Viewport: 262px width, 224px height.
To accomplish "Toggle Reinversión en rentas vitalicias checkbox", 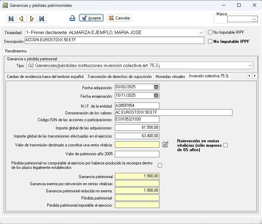I will (x=225, y=145).
